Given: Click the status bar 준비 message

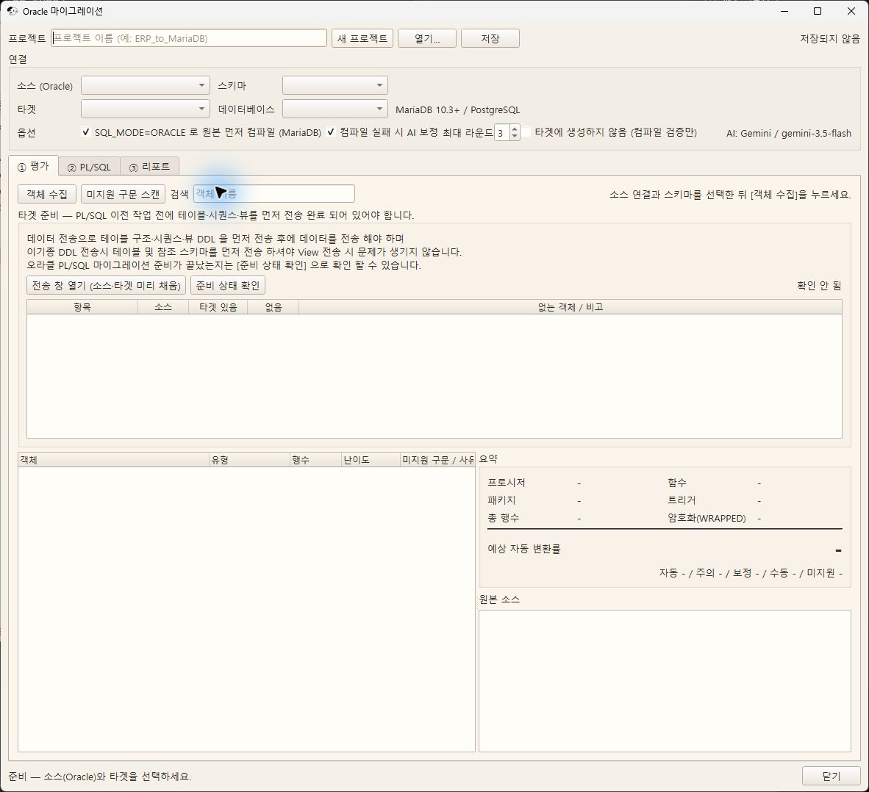Looking at the screenshot, I should click(x=100, y=777).
